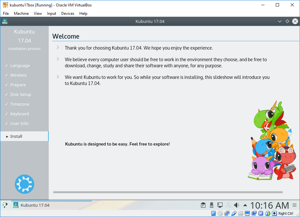Minimize installer via down-chevron title button
300x217 pixels.
coord(280,21)
